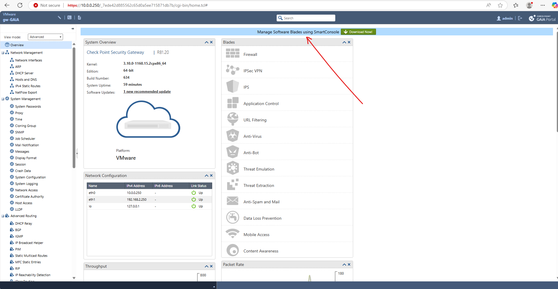
Task: Click the Mobile Access wifi icon
Action: tap(233, 233)
